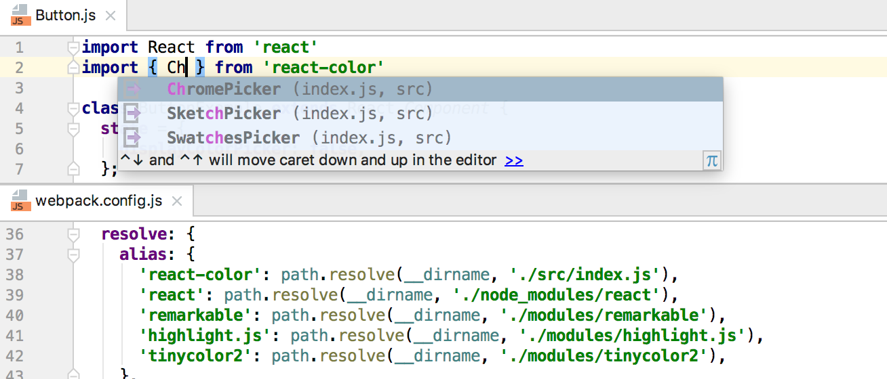Select SketchPicker completion suggestion
887x379 pixels.
420,114
